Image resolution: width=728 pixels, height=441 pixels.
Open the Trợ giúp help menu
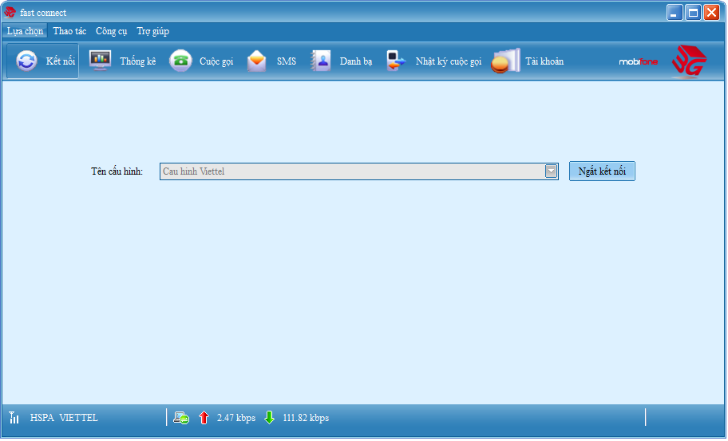152,31
